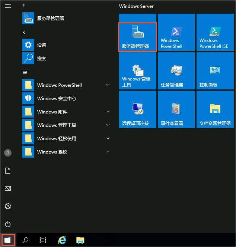Click the Windows 管理工具 list label
Image resolution: width=236 pixels, height=247 pixels.
(x=57, y=125)
